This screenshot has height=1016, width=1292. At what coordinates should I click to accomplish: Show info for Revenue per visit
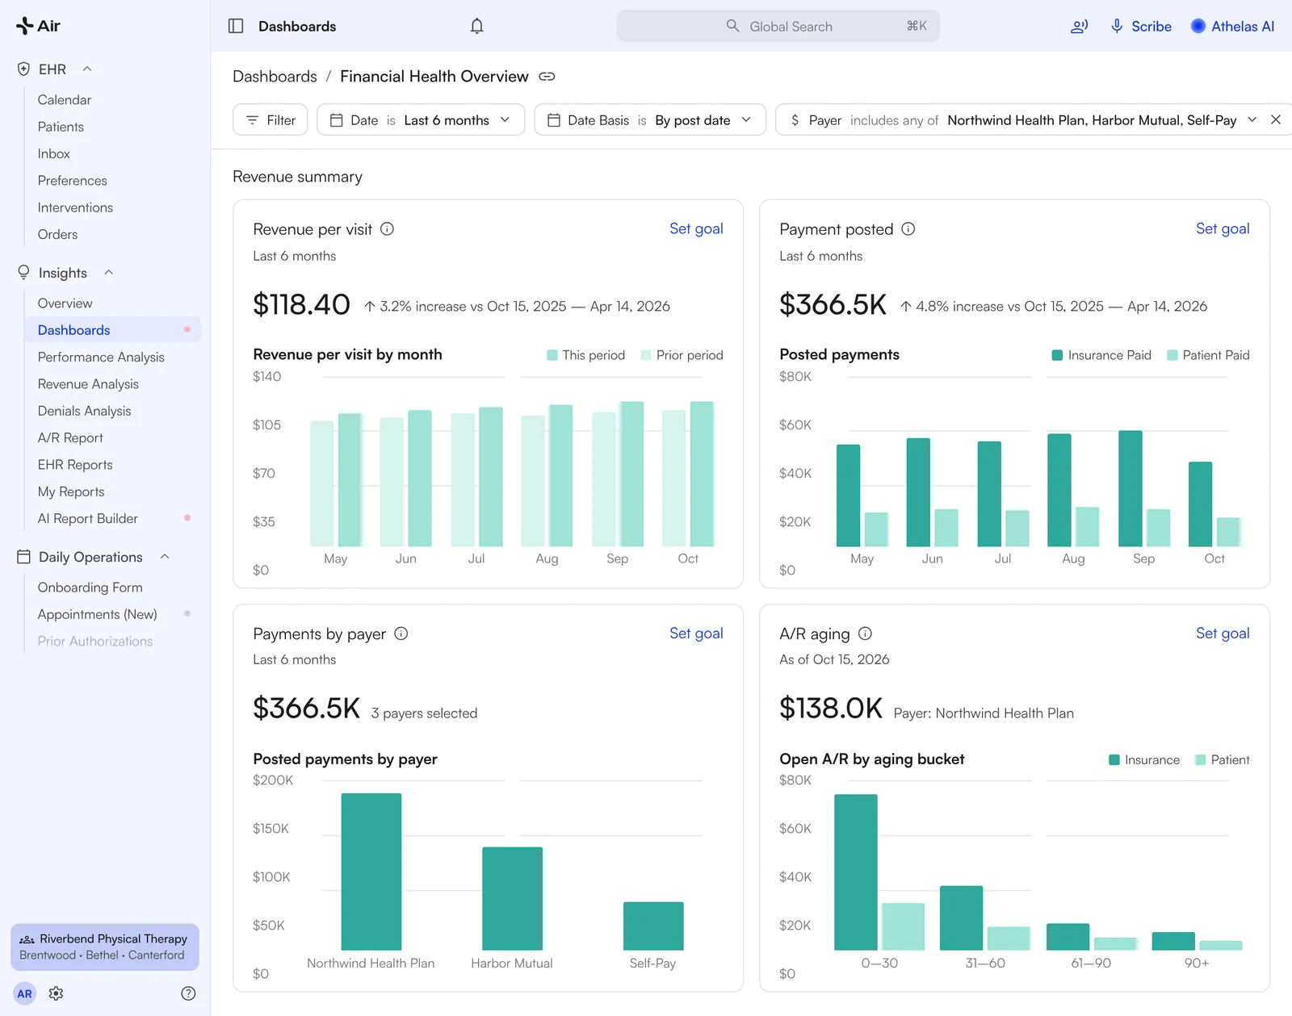coord(388,229)
